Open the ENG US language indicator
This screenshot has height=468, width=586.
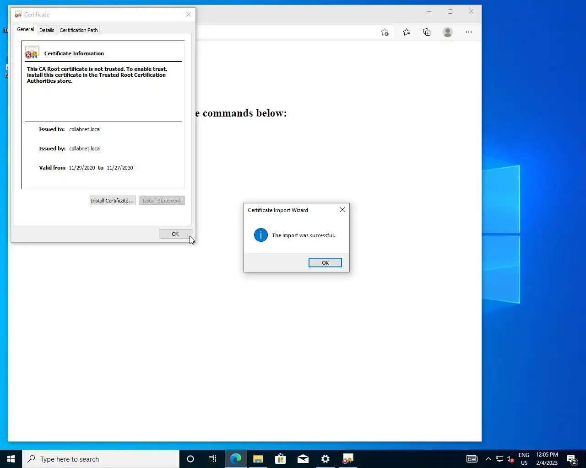(x=524, y=459)
